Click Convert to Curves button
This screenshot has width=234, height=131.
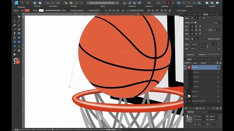click(x=136, y=11)
